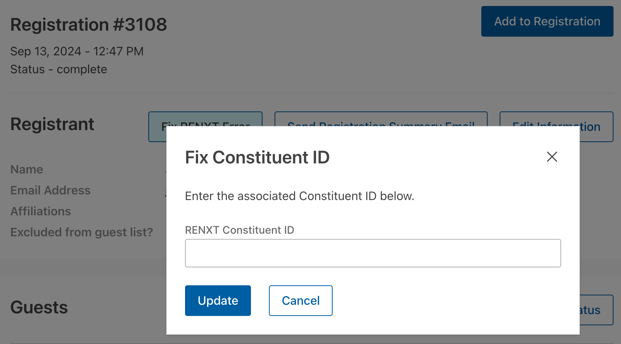Submit the form with Update button
621x344 pixels.
click(218, 301)
